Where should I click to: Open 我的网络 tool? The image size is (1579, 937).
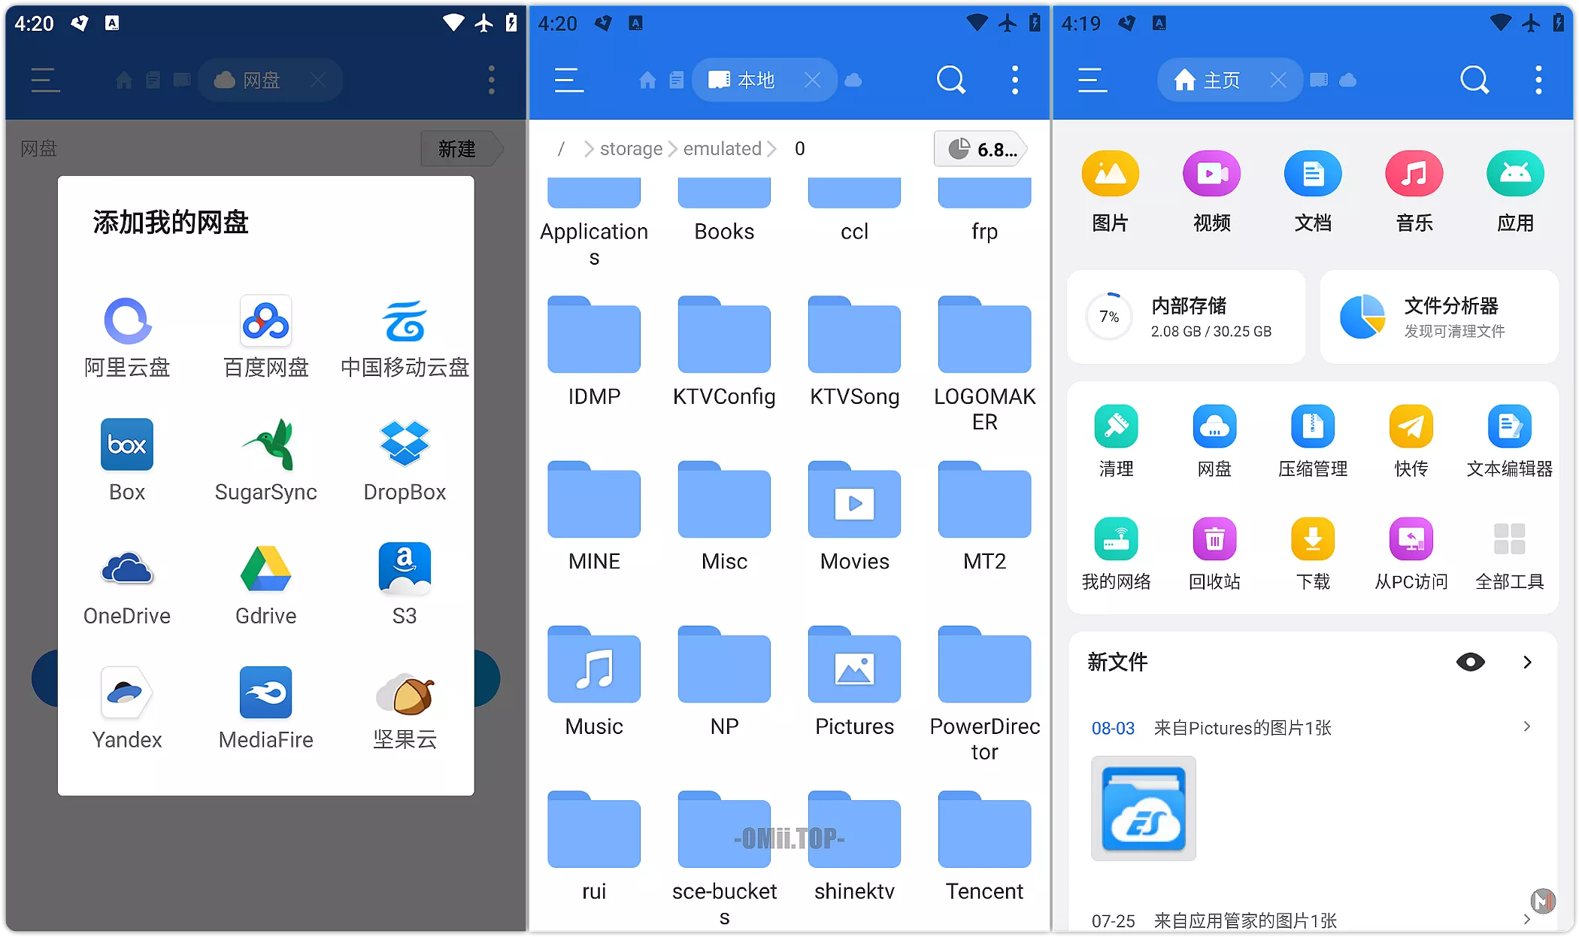click(1116, 554)
